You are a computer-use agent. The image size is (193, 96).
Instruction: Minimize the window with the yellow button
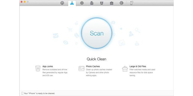coord(25,2)
